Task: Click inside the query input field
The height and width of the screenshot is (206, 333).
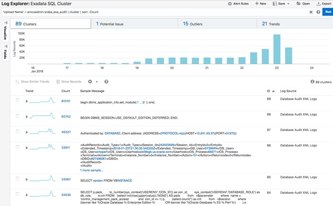Action: (142, 12)
